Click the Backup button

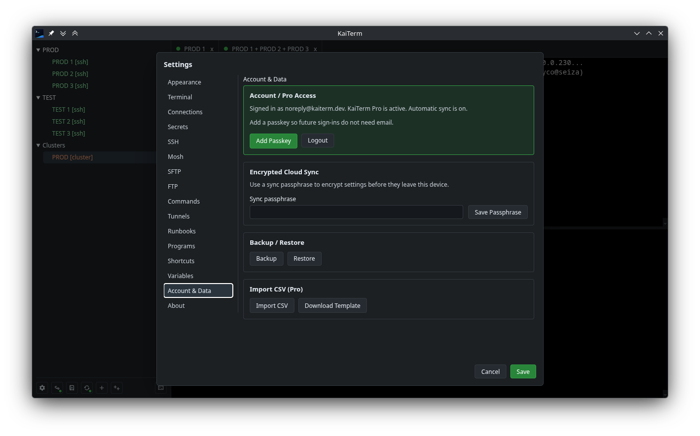pos(267,259)
